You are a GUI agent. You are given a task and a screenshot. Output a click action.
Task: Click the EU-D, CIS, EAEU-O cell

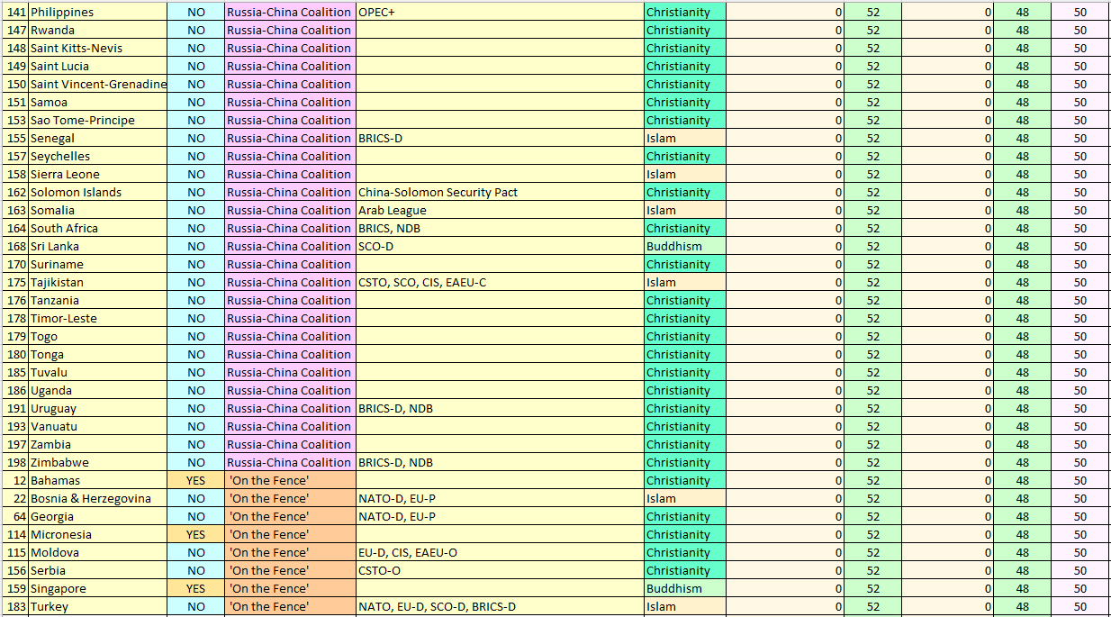pos(500,553)
